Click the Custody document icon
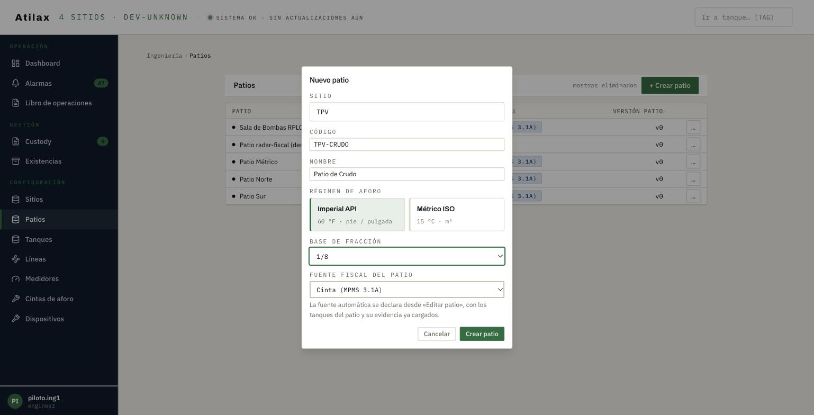 pos(16,142)
